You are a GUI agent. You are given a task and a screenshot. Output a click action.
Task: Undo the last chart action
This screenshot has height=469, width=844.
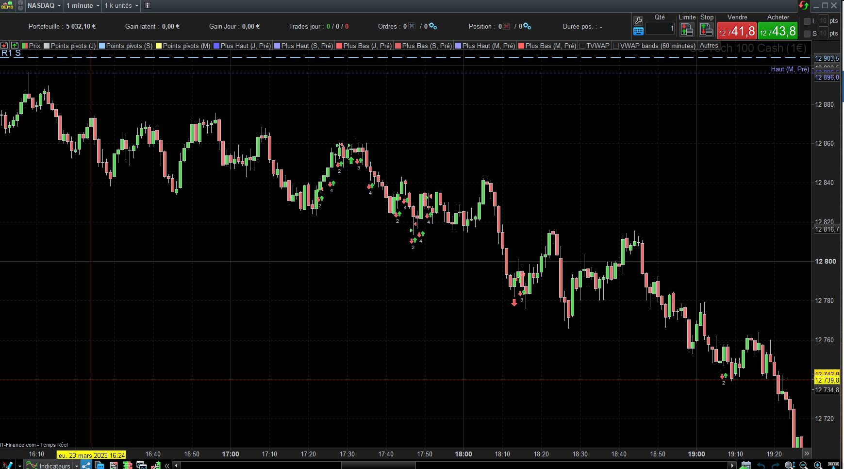tap(761, 465)
